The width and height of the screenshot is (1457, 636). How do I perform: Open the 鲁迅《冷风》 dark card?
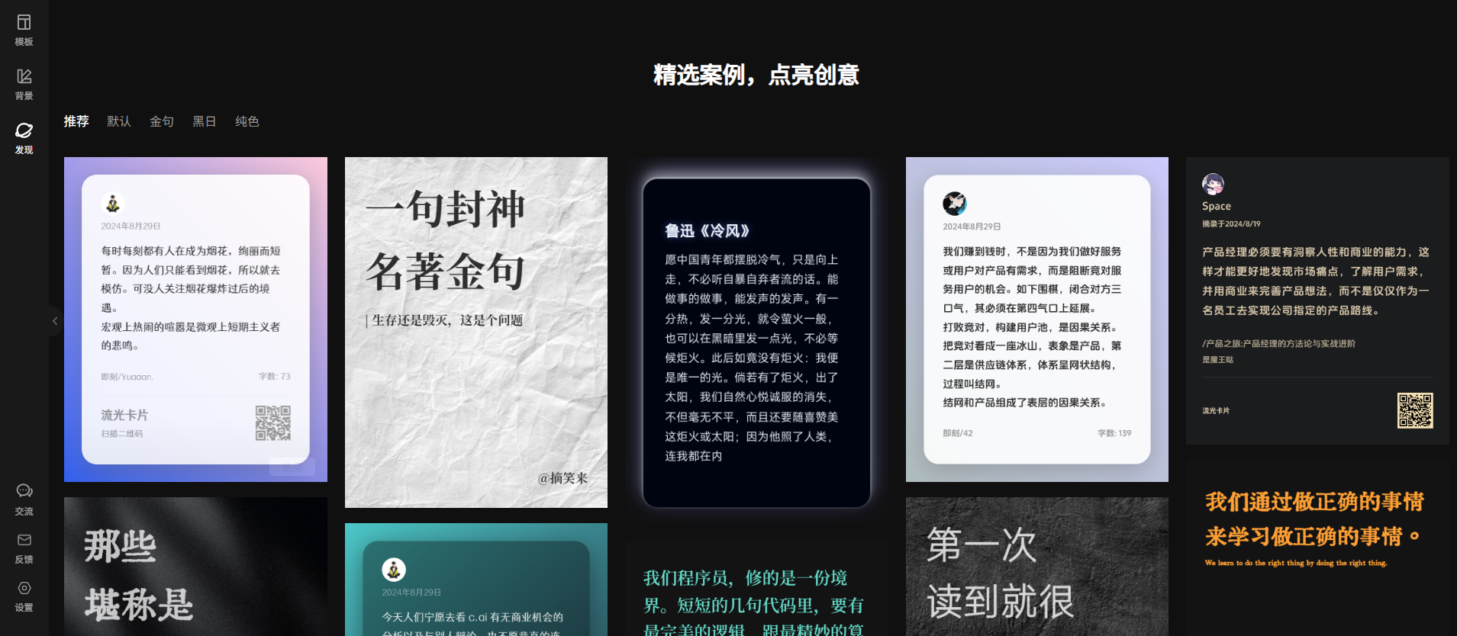pyautogui.click(x=756, y=342)
